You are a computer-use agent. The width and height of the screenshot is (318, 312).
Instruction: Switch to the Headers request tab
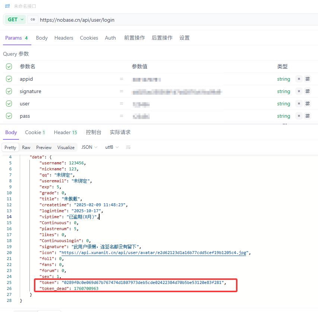click(64, 38)
